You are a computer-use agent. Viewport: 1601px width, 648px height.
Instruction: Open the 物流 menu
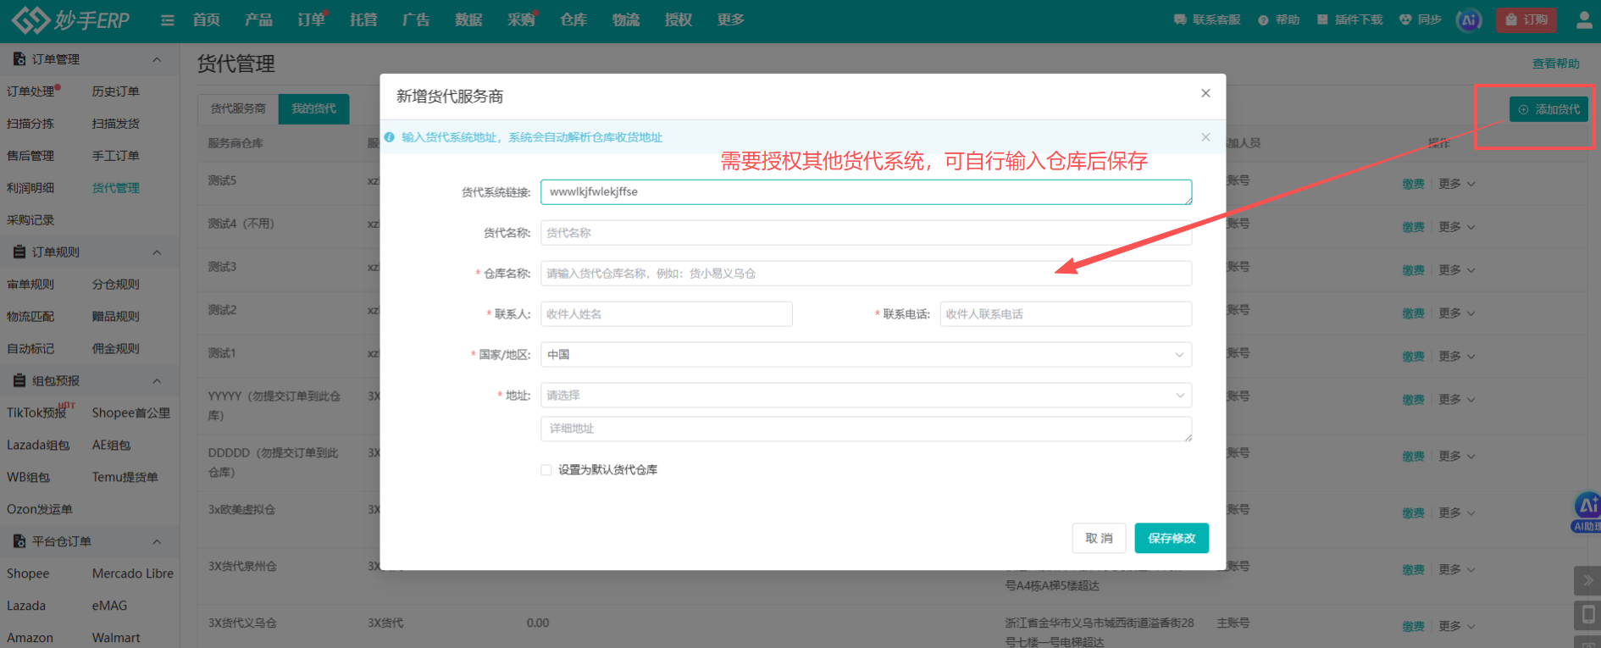(x=626, y=20)
